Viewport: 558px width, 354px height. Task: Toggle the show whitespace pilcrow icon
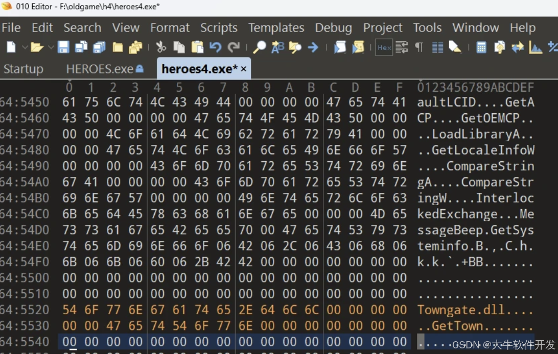pyautogui.click(x=419, y=47)
